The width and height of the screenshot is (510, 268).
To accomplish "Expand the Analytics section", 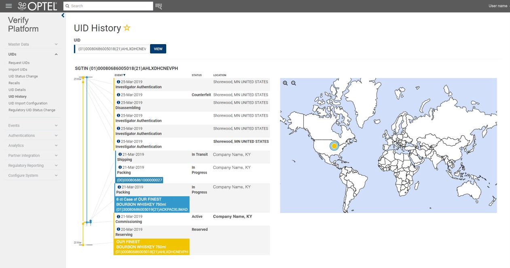I will tap(32, 145).
